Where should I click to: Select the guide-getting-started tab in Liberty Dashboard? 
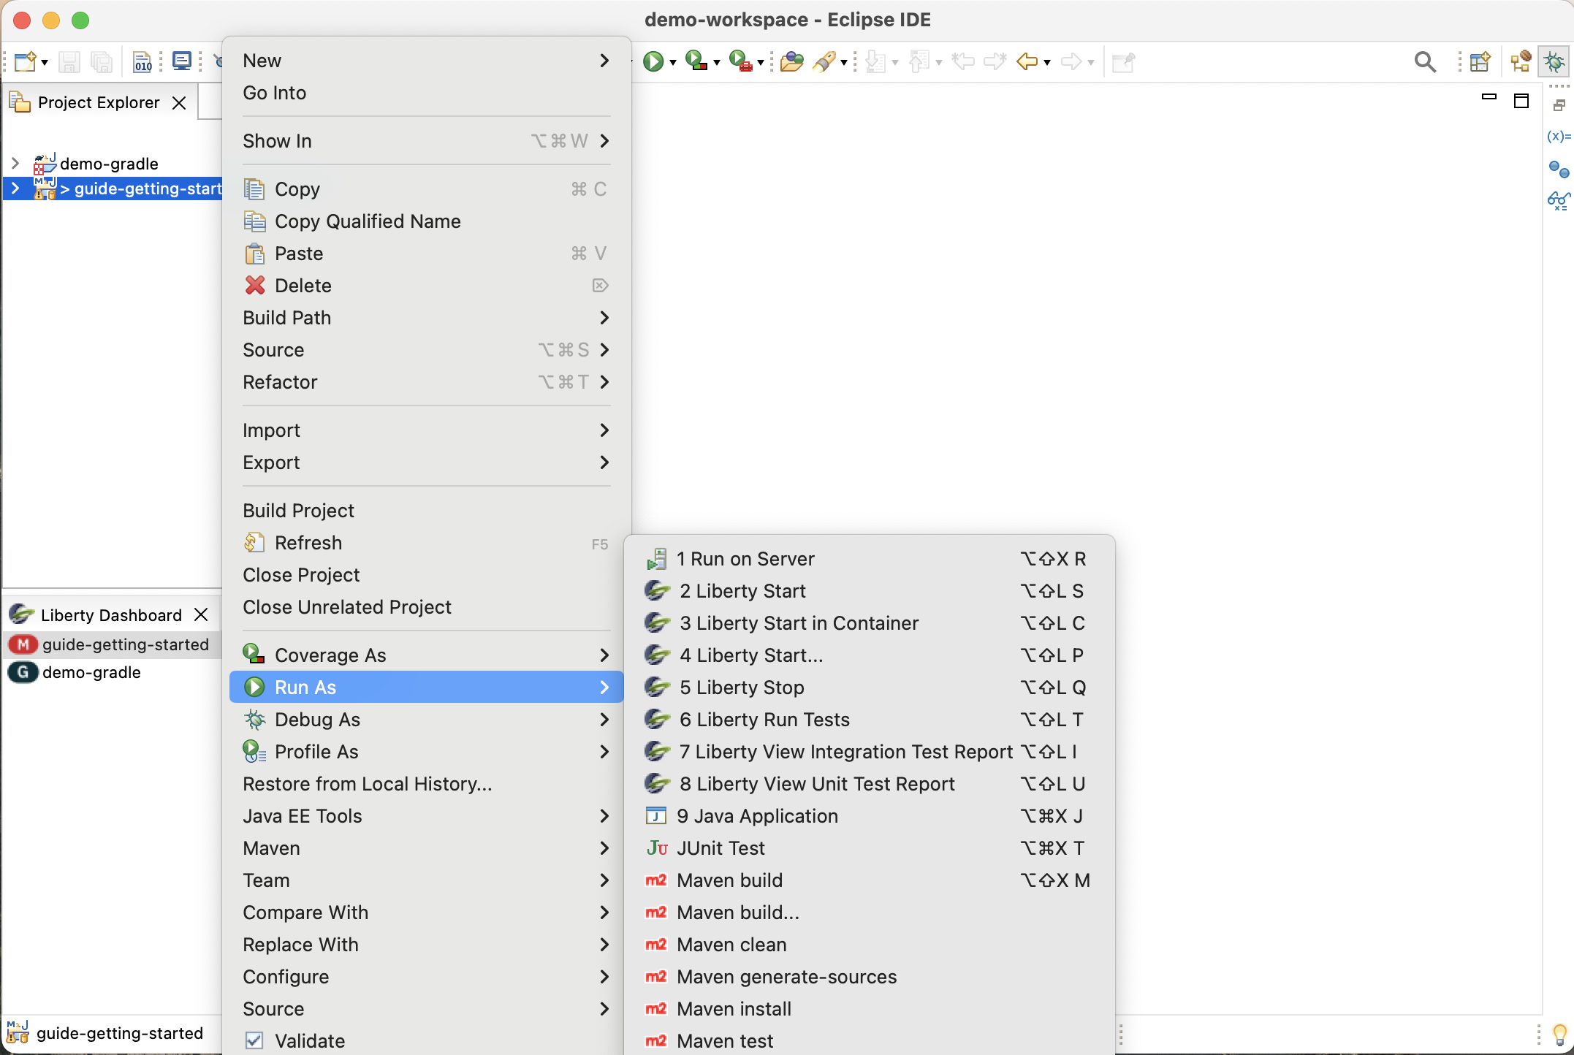click(125, 644)
